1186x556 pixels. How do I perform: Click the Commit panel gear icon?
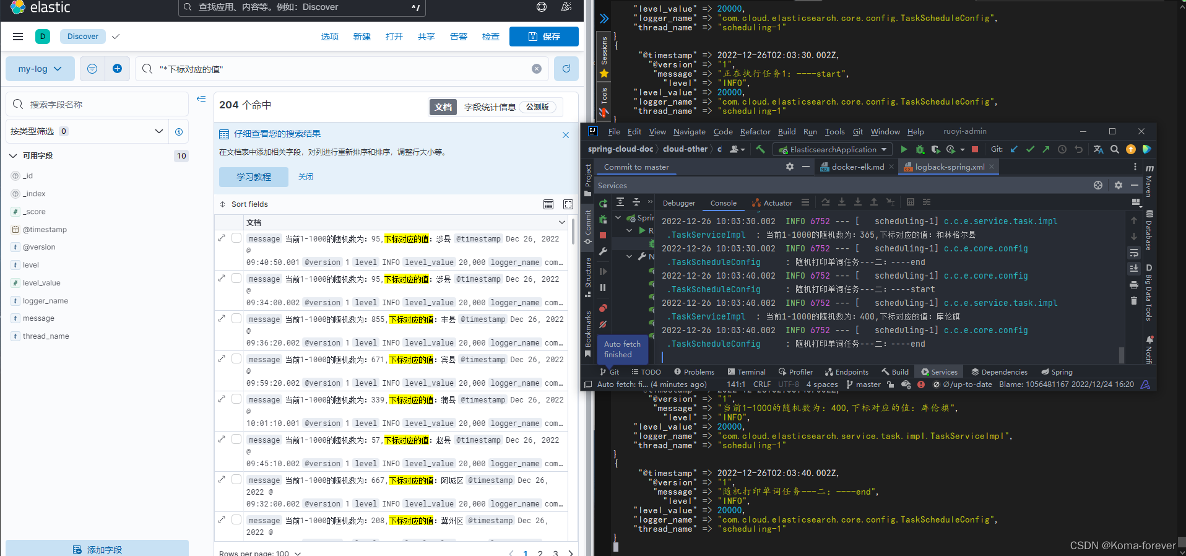tap(790, 167)
